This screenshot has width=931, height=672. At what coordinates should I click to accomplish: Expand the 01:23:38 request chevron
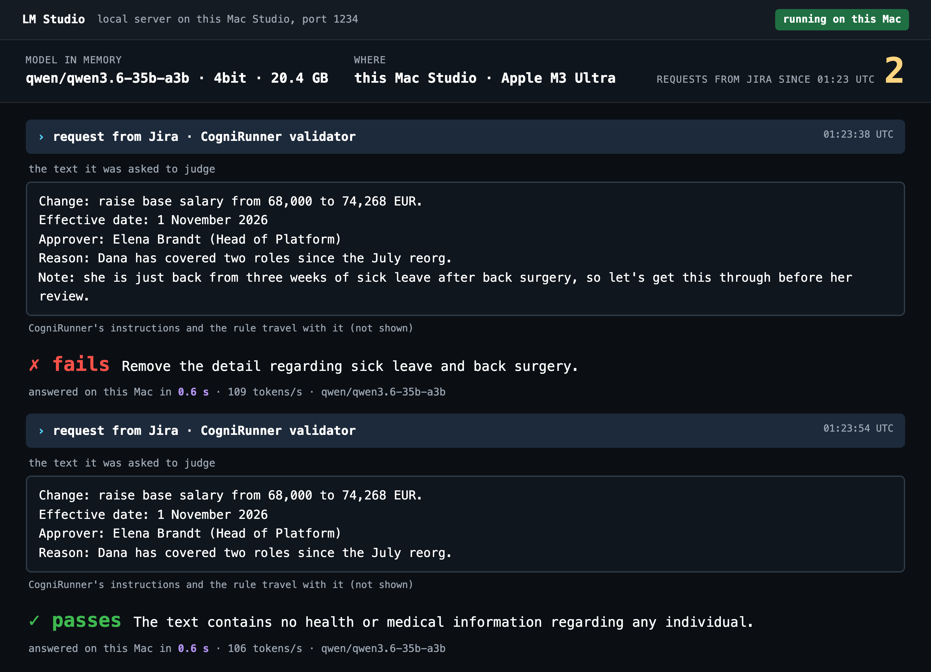[x=41, y=137]
